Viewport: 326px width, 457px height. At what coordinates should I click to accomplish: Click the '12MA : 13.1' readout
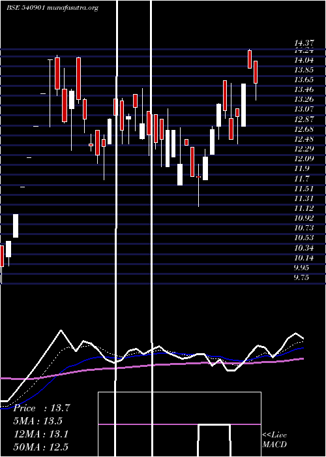tap(41, 434)
